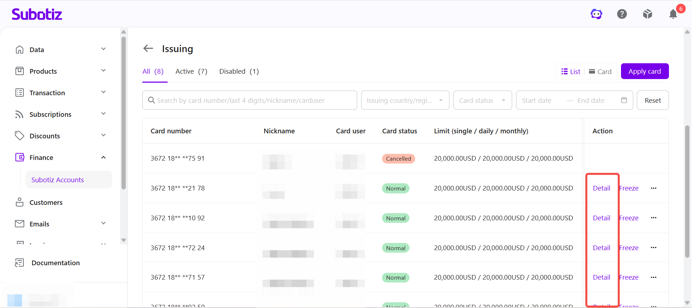
Task: Open Issuing country/region dropdown
Action: tap(405, 100)
